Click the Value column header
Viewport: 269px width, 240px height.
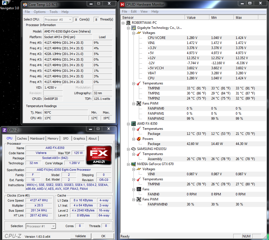[x=197, y=17]
